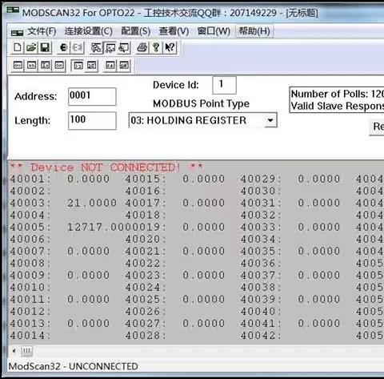Click the question mark About icon
Screen dimensions: 384x379
coord(156,48)
